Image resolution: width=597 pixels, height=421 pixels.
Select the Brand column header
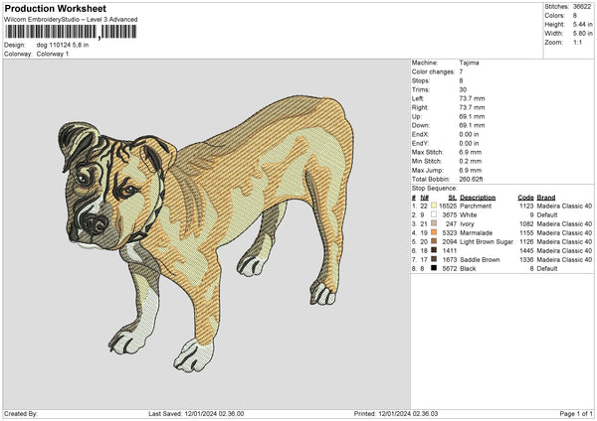tap(546, 197)
